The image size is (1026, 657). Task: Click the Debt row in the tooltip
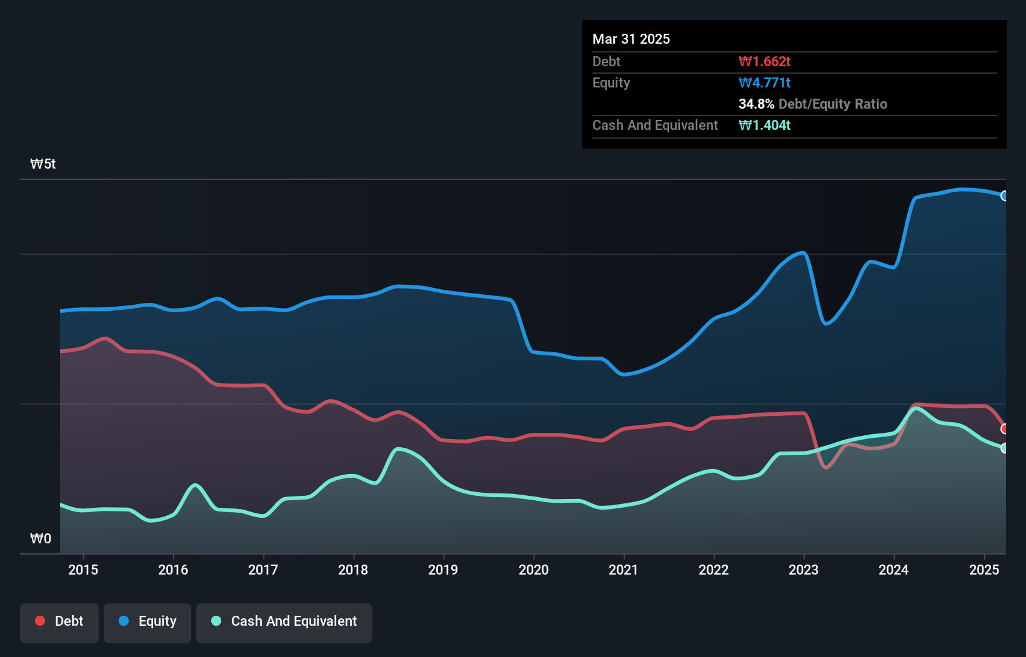point(606,61)
